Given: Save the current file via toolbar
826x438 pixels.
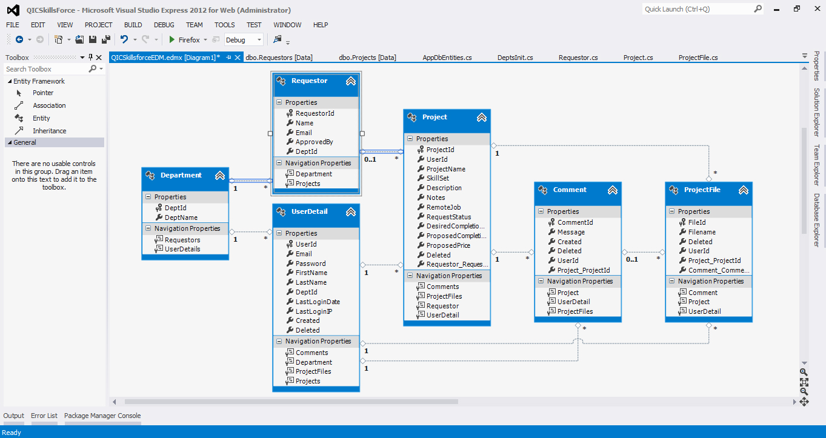Looking at the screenshot, I should [x=93, y=39].
